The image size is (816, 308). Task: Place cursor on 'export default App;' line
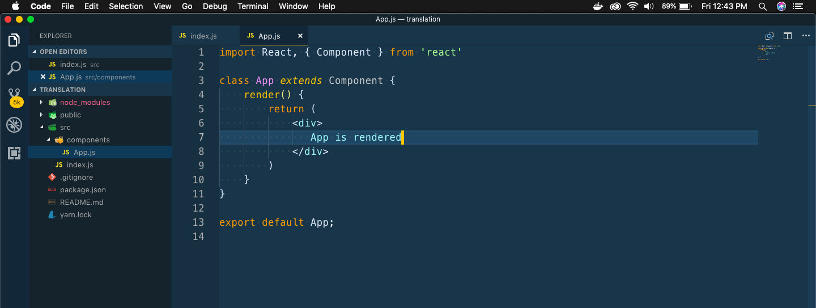277,222
